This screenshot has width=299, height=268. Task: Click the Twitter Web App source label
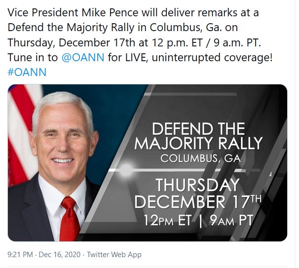pos(114,255)
